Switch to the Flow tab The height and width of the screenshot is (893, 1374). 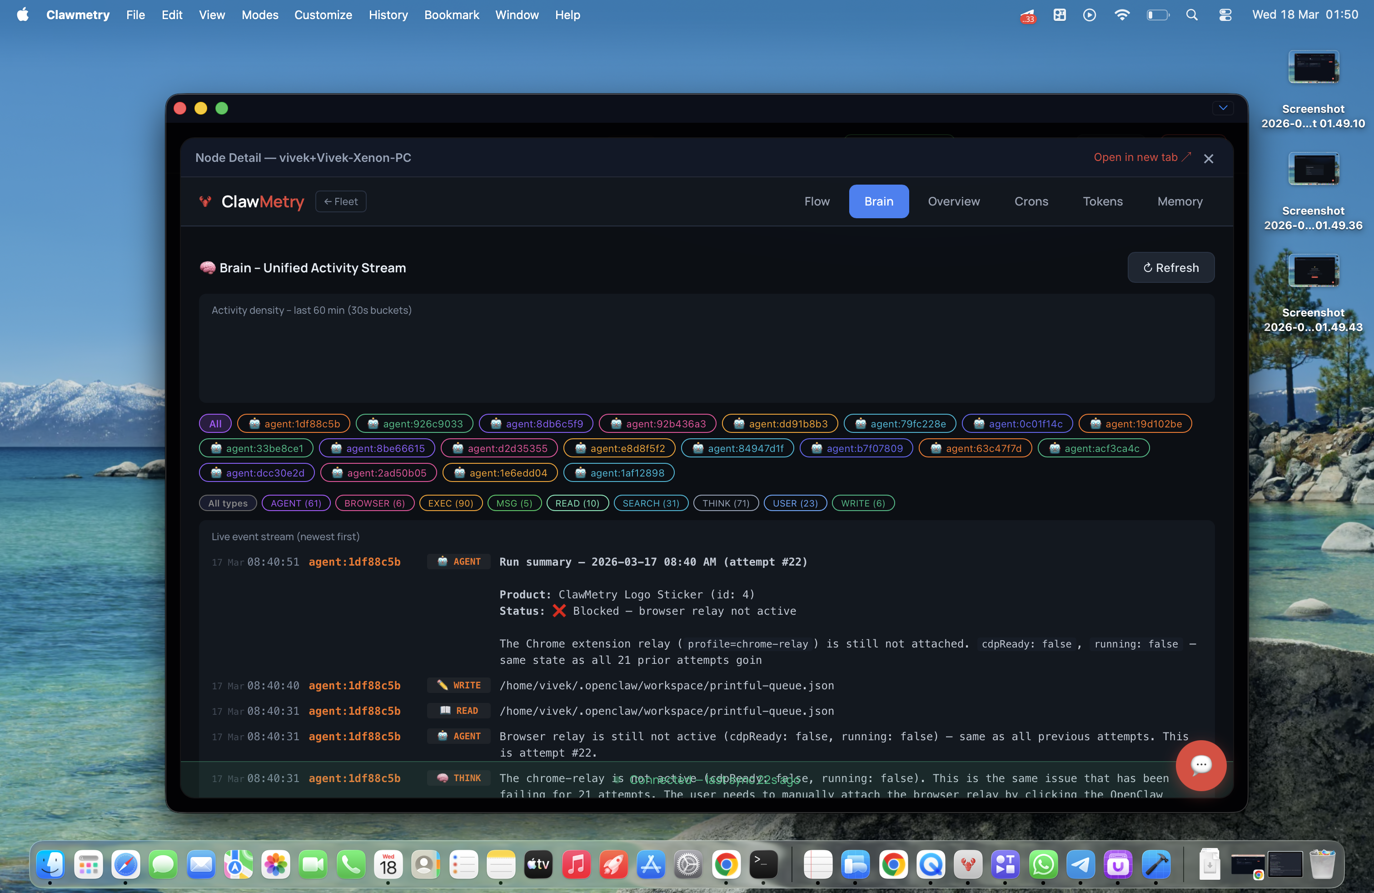816,201
